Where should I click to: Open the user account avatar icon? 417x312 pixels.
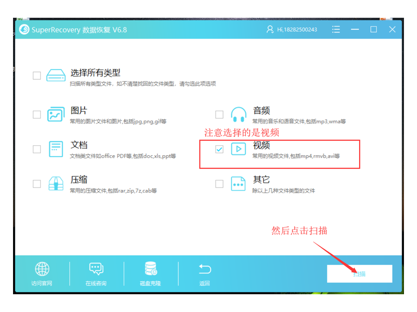(x=270, y=29)
